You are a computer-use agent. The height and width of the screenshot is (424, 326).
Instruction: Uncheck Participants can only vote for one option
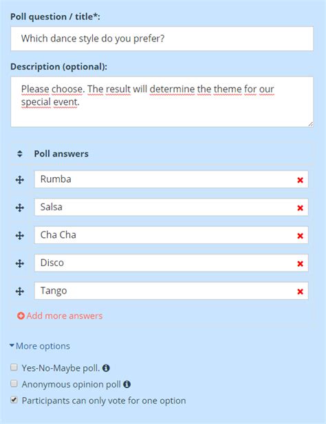coord(14,400)
